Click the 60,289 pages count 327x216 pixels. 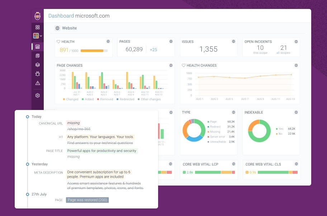(x=134, y=49)
